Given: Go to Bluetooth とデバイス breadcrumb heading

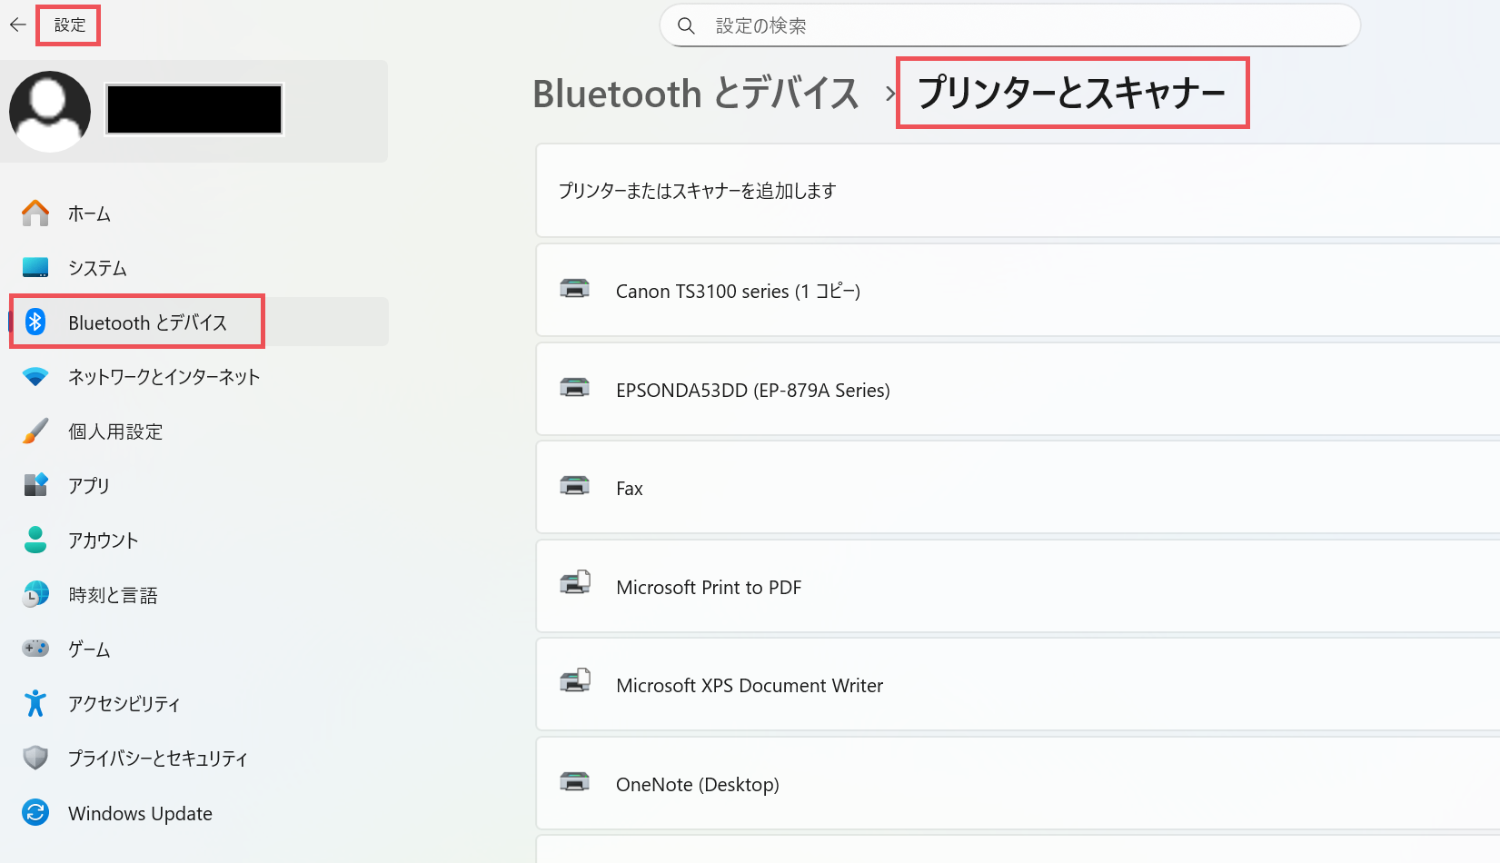Looking at the screenshot, I should [x=695, y=94].
